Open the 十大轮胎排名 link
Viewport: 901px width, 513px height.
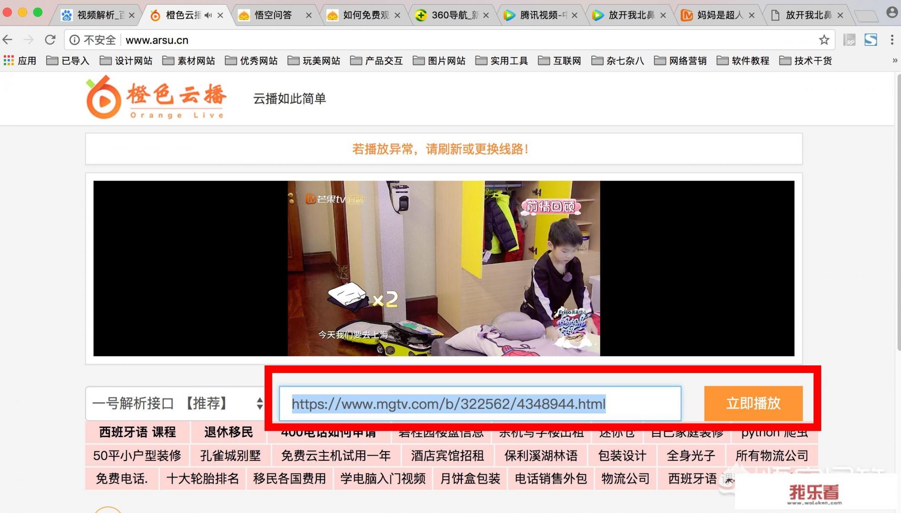[x=202, y=479]
